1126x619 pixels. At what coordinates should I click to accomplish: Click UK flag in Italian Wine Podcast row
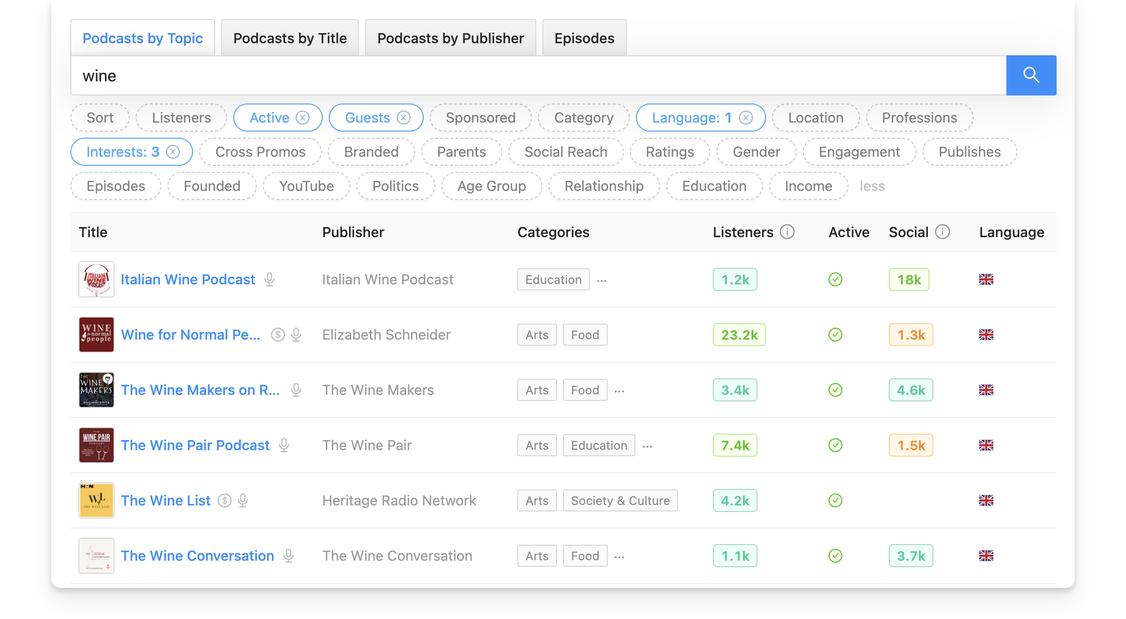986,279
